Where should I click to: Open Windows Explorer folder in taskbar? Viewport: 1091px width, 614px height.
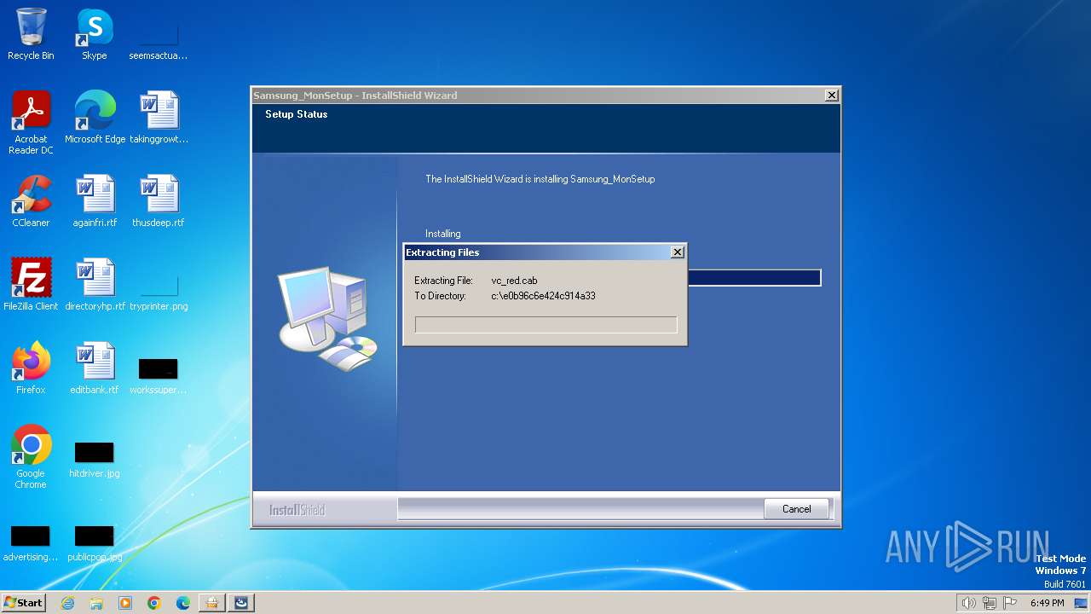tap(96, 603)
